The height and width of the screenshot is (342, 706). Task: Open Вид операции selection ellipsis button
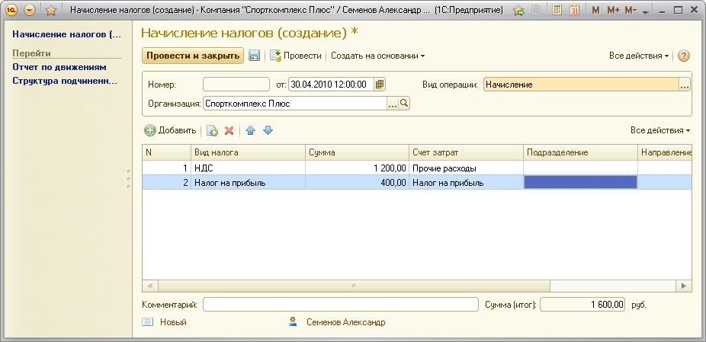coord(685,84)
